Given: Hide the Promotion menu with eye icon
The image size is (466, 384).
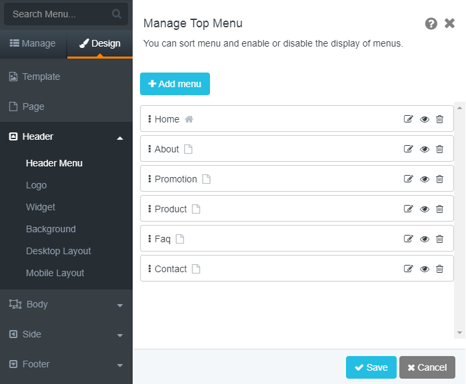Looking at the screenshot, I should (x=425, y=179).
